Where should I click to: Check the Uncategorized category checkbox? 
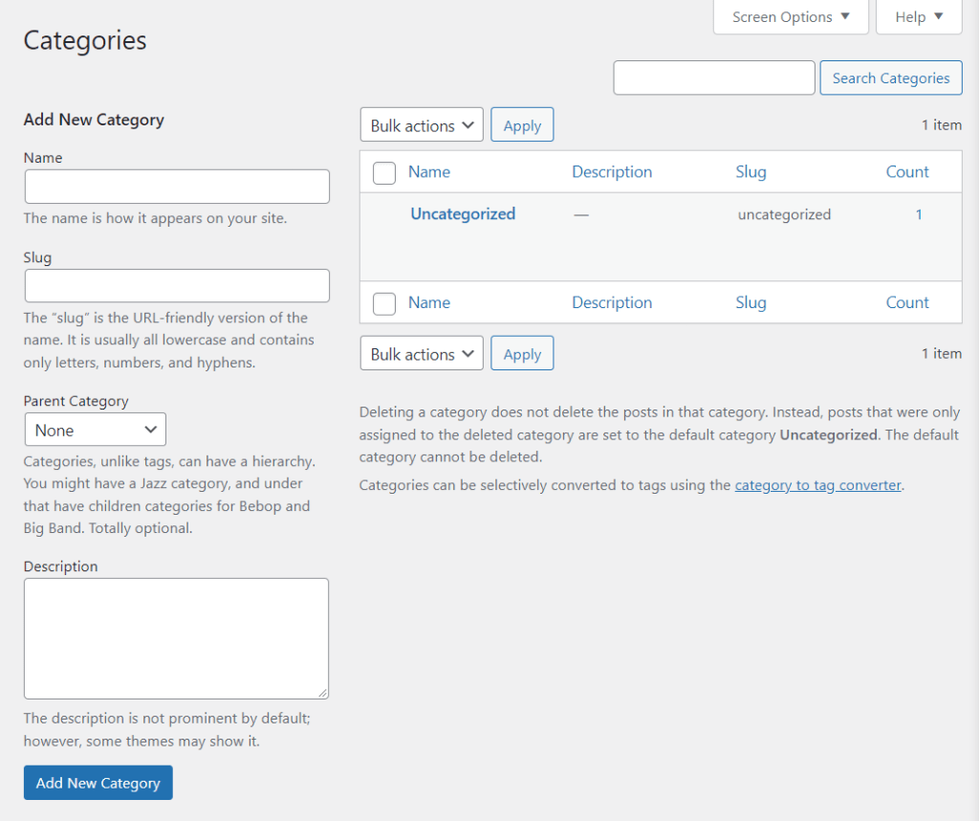pos(383,213)
